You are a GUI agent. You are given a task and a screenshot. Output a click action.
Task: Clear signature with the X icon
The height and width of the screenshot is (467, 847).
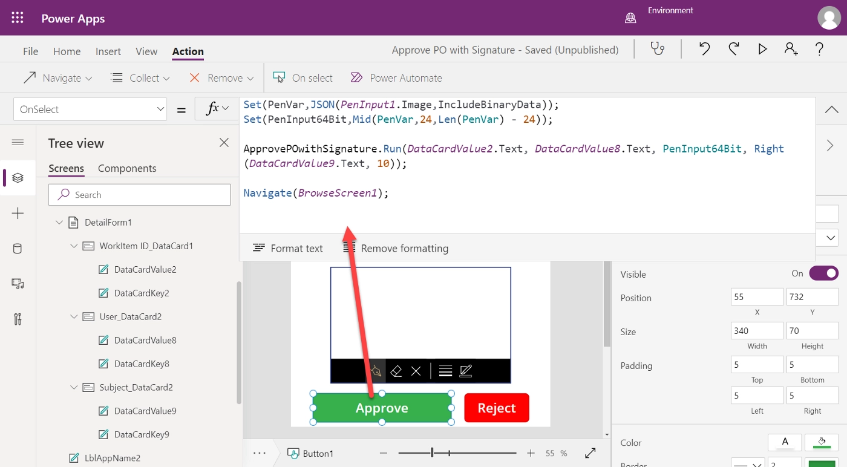(x=416, y=371)
